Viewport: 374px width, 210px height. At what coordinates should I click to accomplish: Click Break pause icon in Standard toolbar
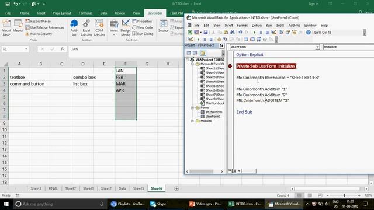point(261,33)
